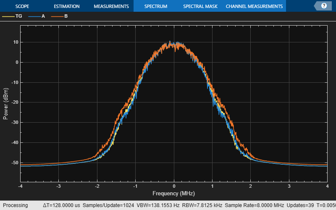The image size is (336, 210).
Task: Toggle TG trace via legend label
Action: coord(19,16)
